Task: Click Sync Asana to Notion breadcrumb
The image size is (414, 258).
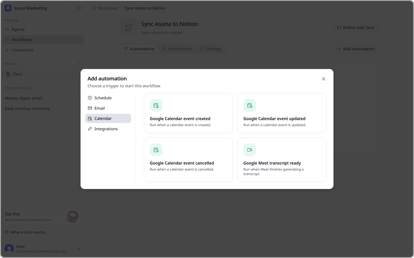Action: (145, 8)
